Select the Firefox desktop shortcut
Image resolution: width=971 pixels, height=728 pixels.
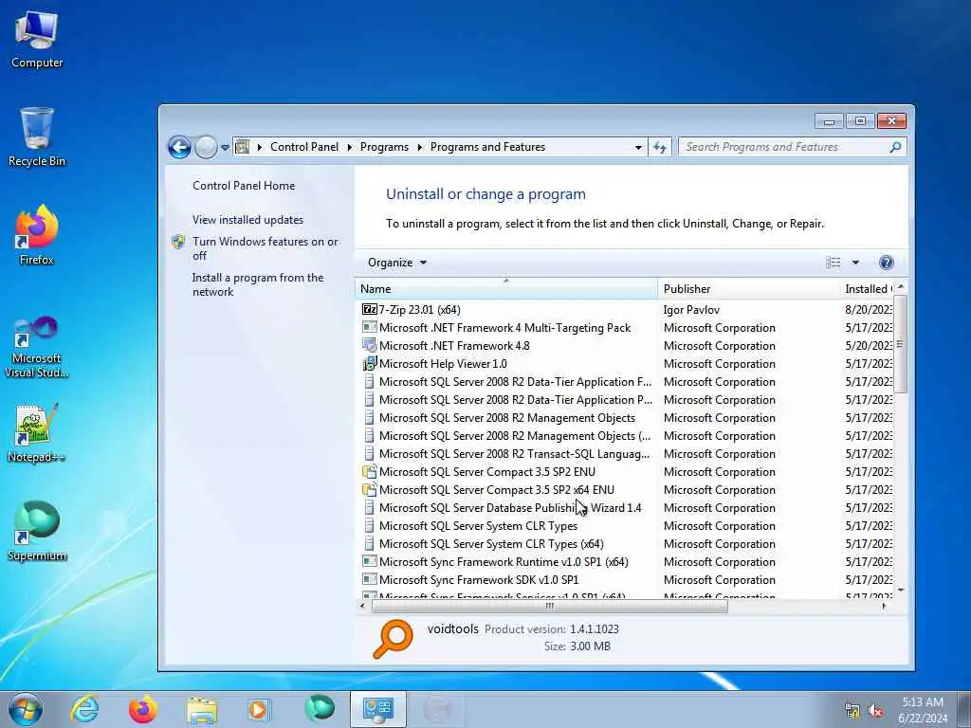pos(37,235)
